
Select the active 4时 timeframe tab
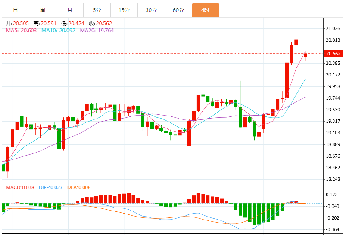206,10
